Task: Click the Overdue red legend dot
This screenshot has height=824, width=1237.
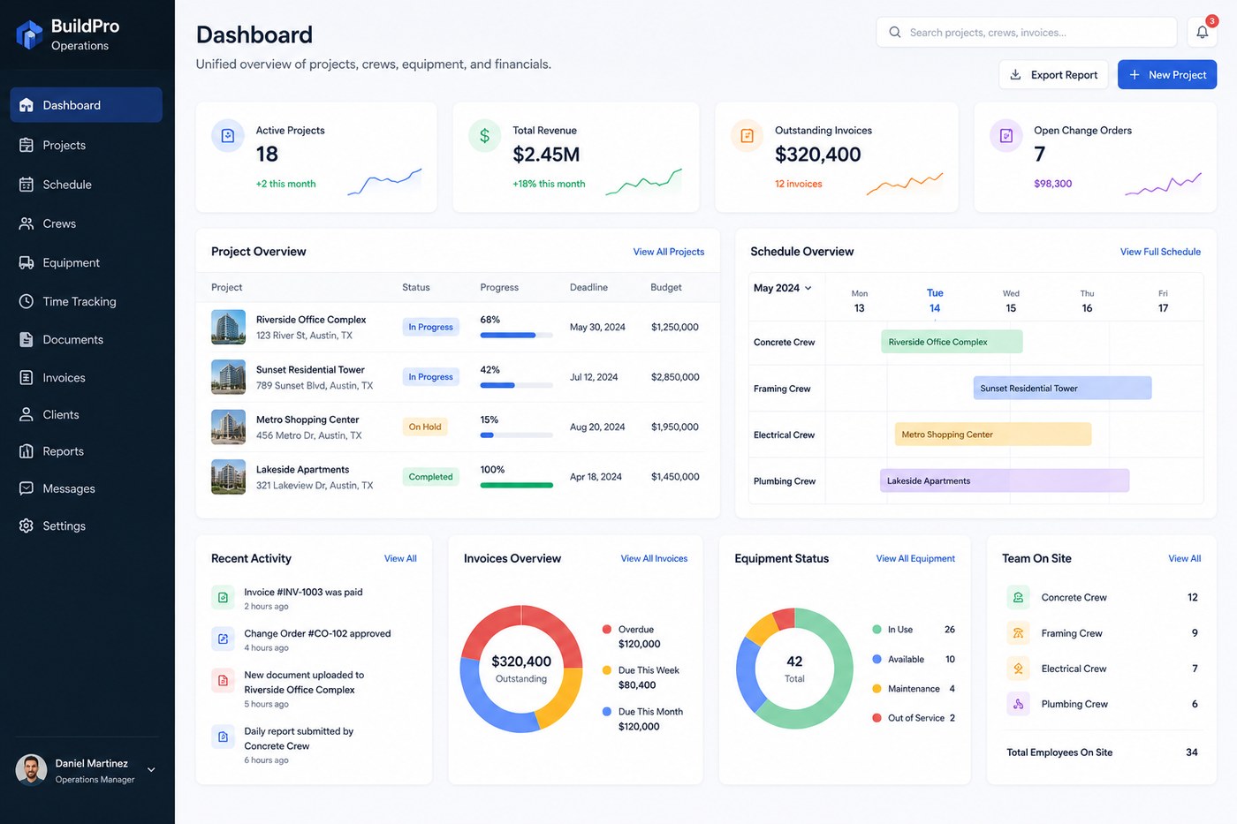Action: click(x=607, y=630)
